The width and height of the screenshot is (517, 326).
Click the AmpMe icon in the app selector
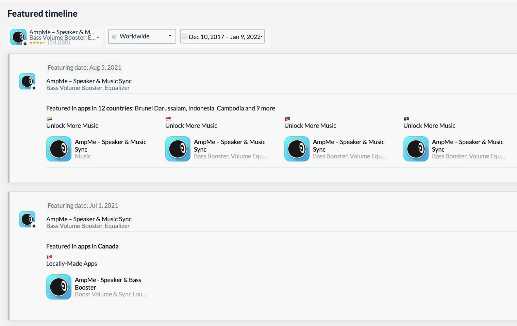click(18, 37)
